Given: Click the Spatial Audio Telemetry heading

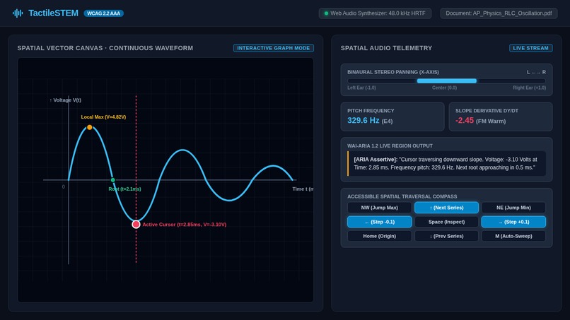Looking at the screenshot, I should click(x=386, y=48).
